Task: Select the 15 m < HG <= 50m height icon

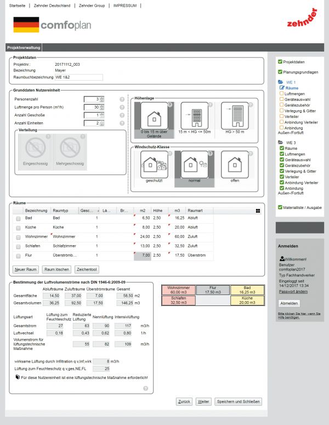Action: tap(194, 116)
